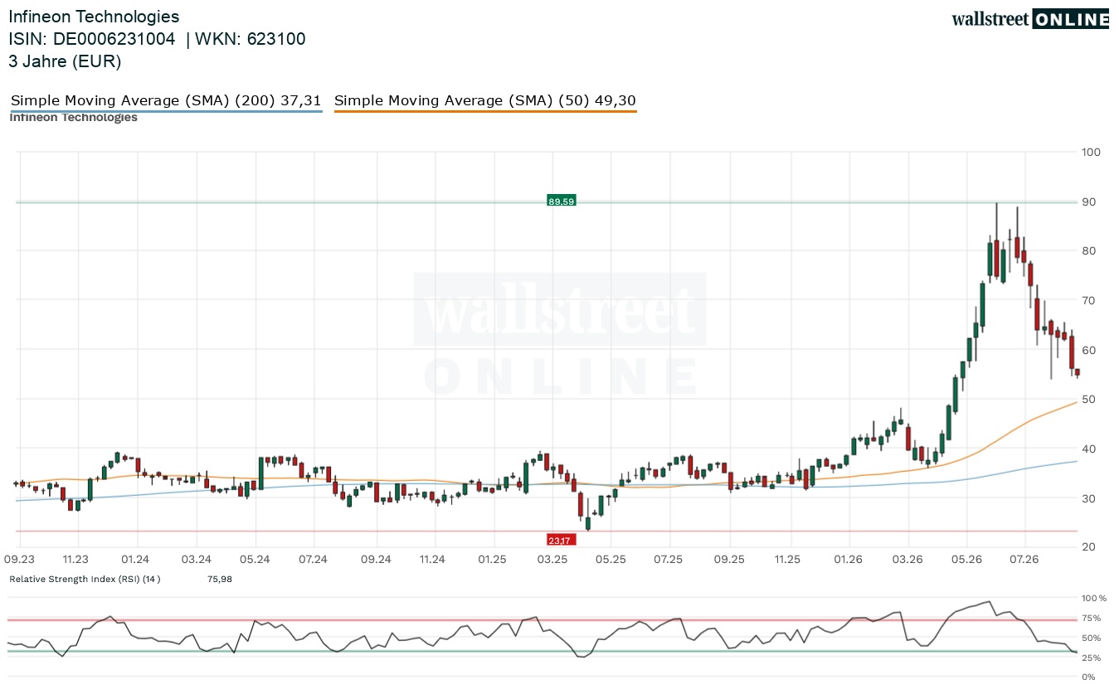
Task: Click the small bold Infineon Technologies series label
Action: tap(73, 117)
